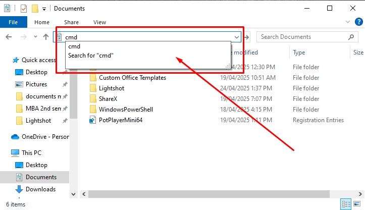Click the Up directory arrow

tap(46, 37)
